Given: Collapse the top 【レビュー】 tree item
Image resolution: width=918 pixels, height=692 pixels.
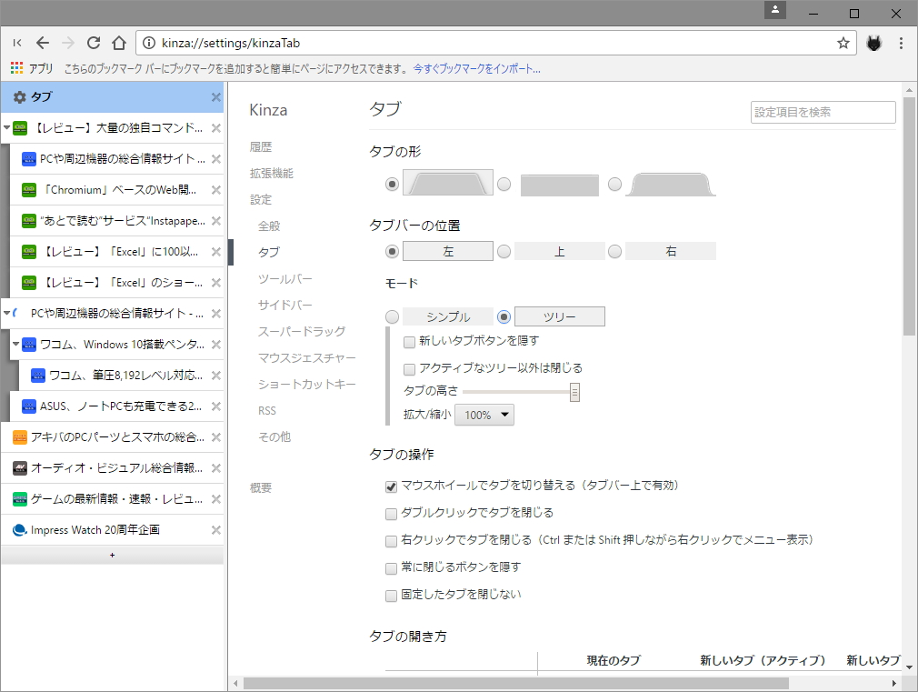Looking at the screenshot, I should [7, 127].
